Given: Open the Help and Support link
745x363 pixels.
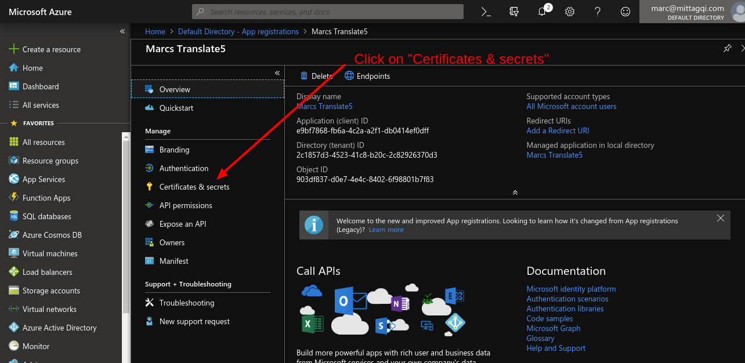Looking at the screenshot, I should tap(556, 349).
